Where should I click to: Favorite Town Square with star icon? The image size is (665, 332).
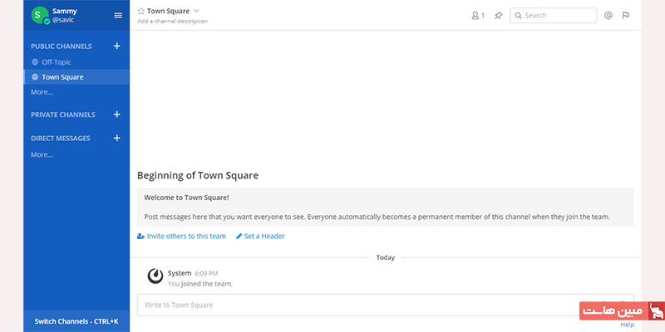(141, 12)
